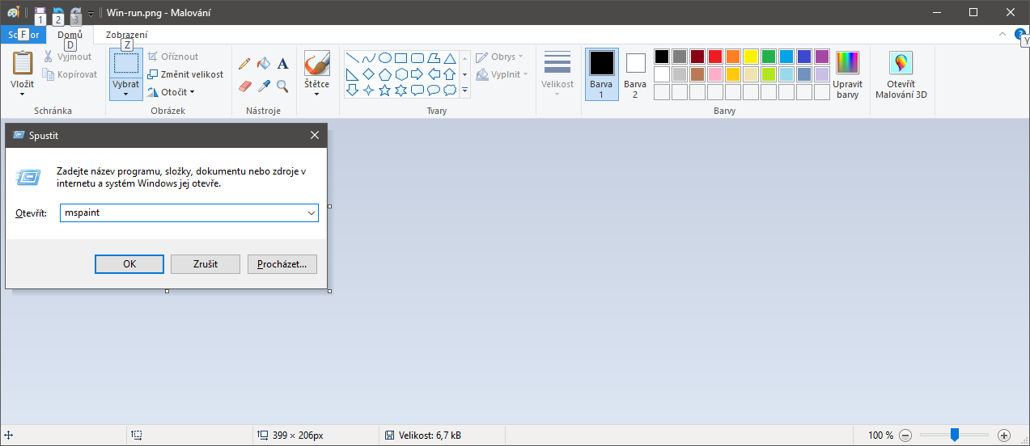
Task: Choose the Four-point star shape
Action: pos(369,90)
